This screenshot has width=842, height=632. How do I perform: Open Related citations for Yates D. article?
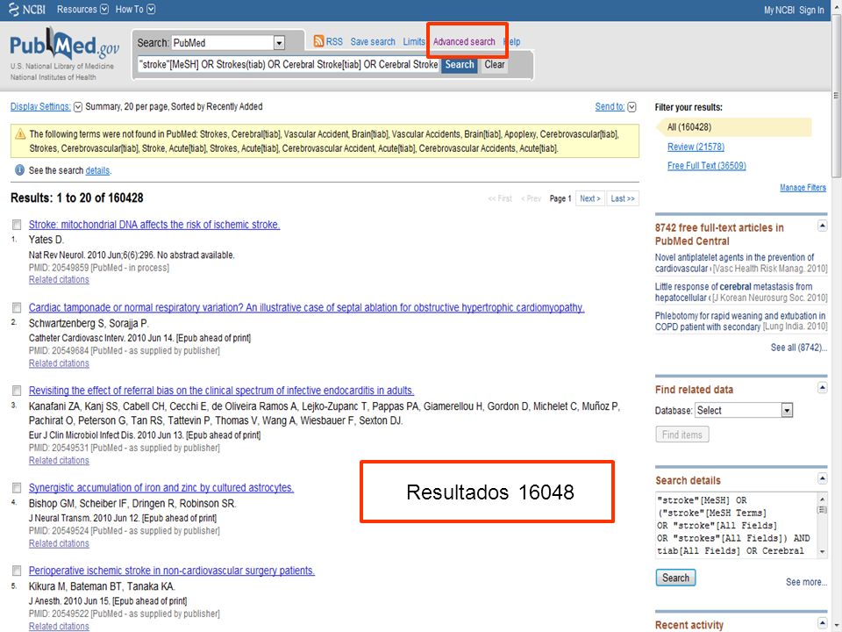coord(59,279)
